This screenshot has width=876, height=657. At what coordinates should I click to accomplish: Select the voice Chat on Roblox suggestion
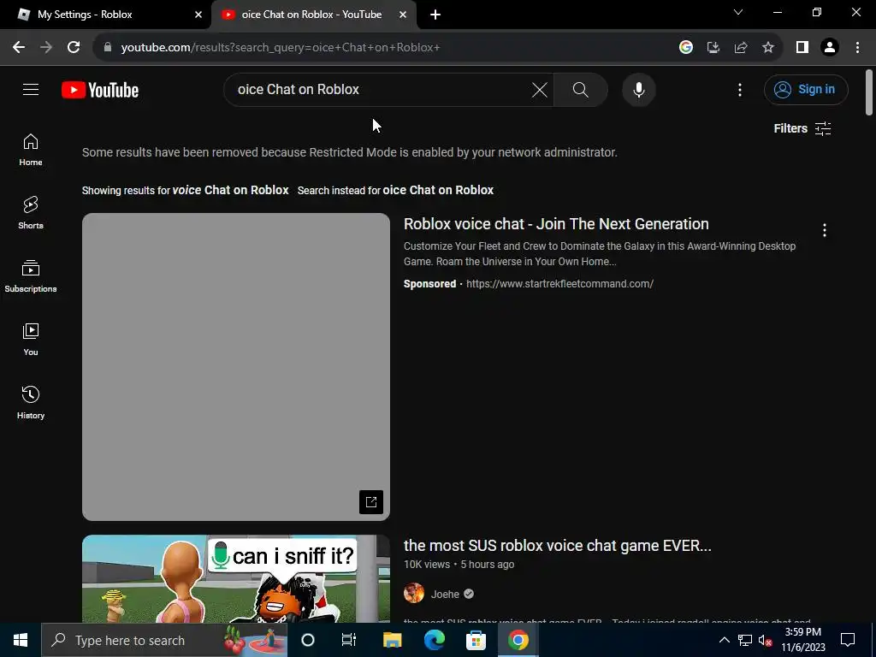pyautogui.click(x=230, y=190)
